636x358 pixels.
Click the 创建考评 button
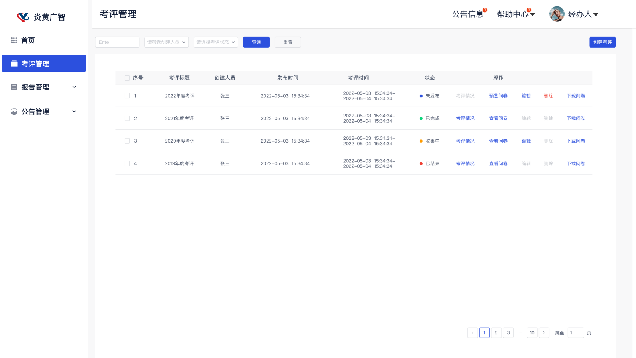click(x=602, y=42)
